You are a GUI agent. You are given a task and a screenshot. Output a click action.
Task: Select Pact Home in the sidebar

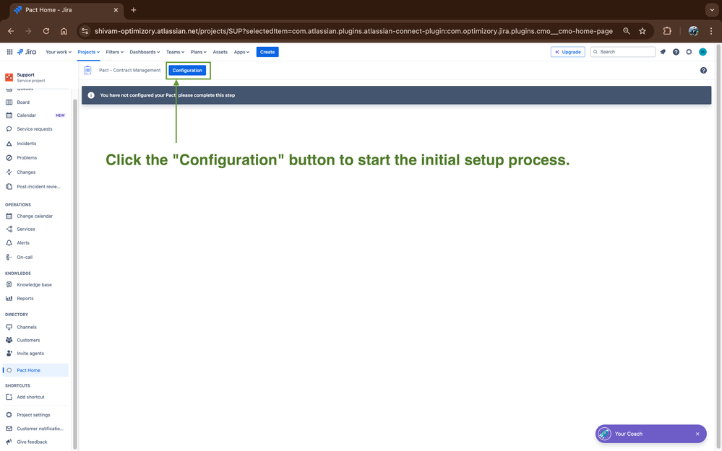point(36,370)
